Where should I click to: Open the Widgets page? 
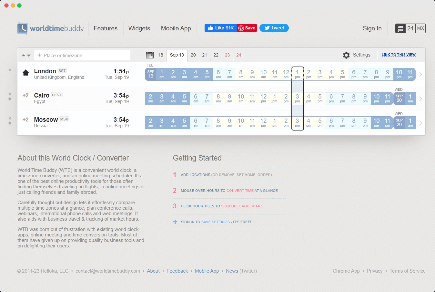pyautogui.click(x=139, y=28)
